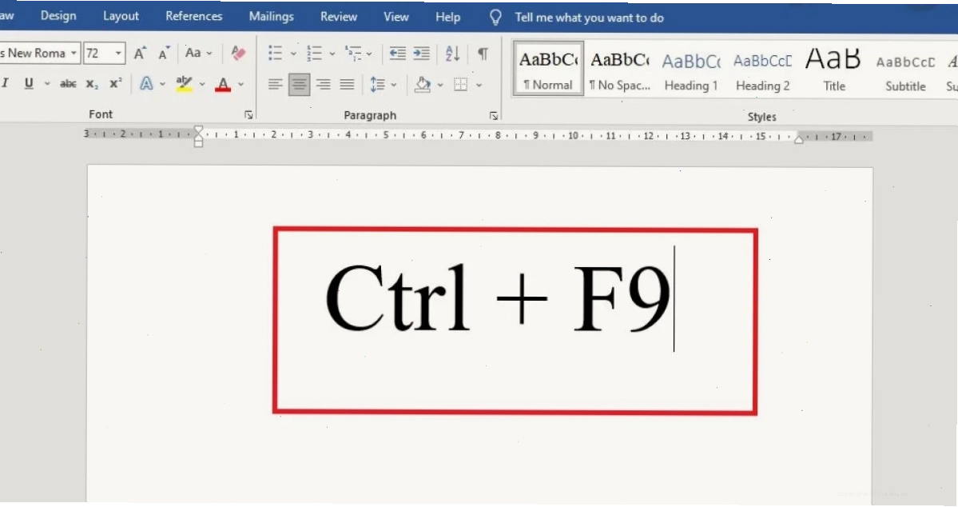Apply Text Effects and Typography
Screen dimensions: 958x507
(x=146, y=84)
